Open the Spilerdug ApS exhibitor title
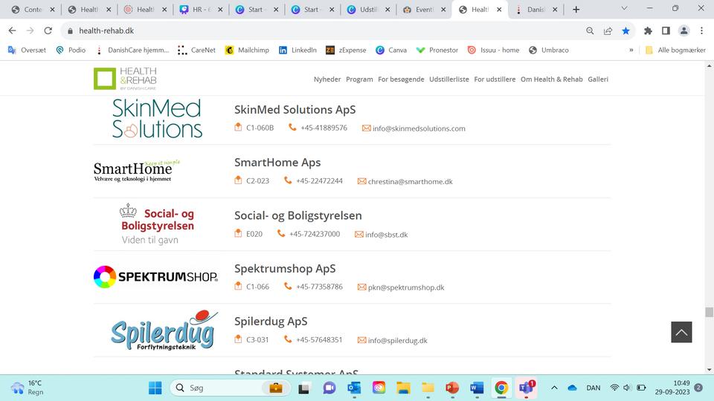 tap(271, 322)
